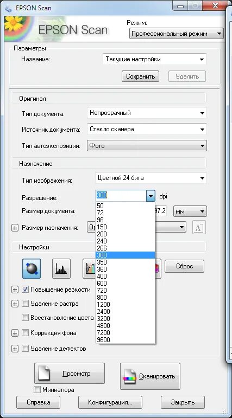Image resolution: width=232 pixels, height=418 pixels.
Task: Click the EPSON Scan title bar icon
Action: pos(9,8)
